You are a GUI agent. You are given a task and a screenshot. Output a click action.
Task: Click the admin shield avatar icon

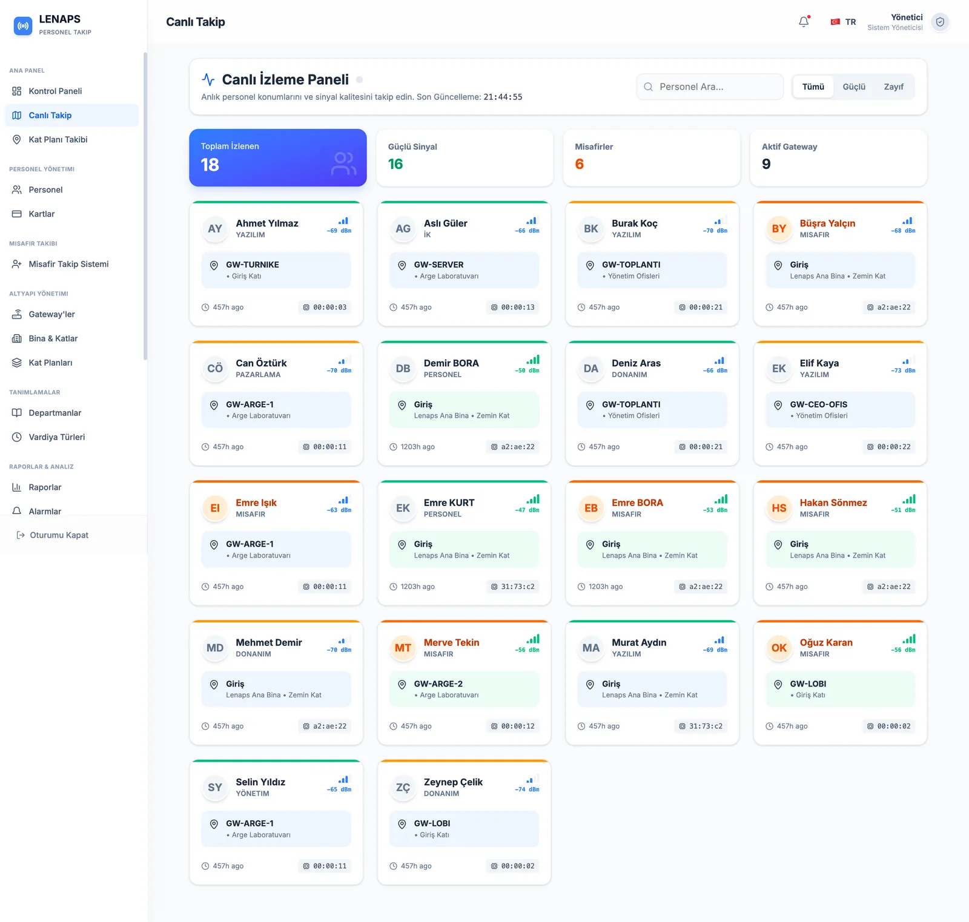click(940, 22)
